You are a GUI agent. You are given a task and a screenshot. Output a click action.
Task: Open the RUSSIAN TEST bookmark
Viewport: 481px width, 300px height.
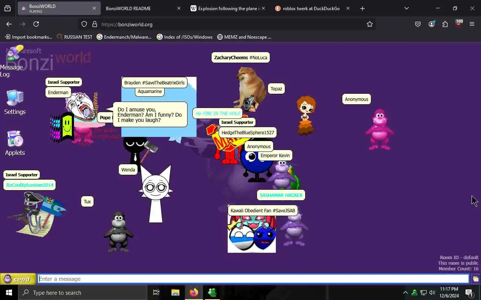pyautogui.click(x=74, y=37)
